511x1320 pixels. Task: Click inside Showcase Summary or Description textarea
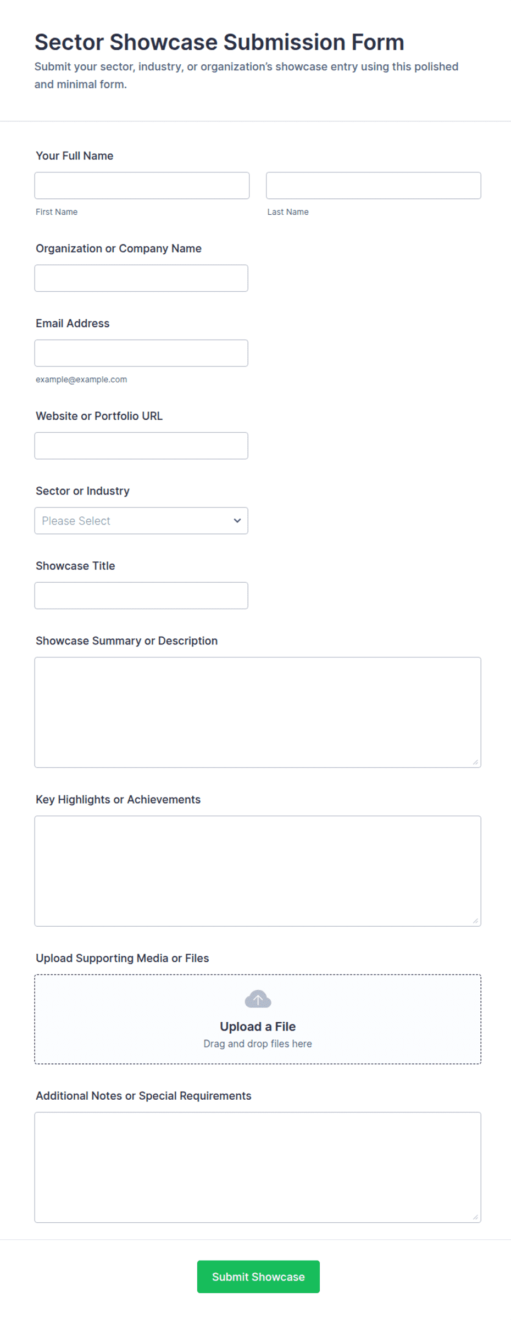[258, 712]
